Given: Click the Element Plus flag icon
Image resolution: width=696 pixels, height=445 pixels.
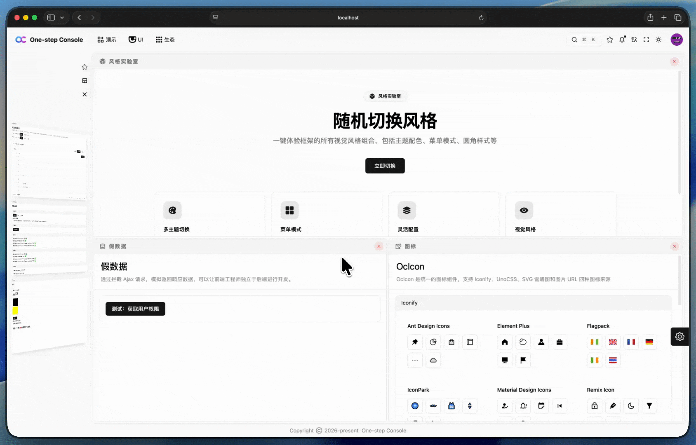Looking at the screenshot, I should tap(523, 360).
